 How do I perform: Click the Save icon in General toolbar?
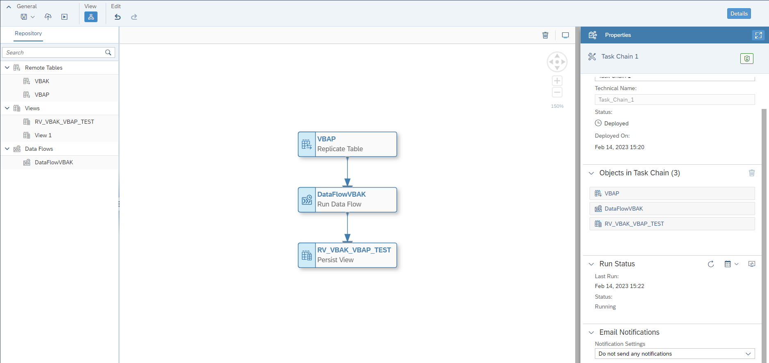24,17
